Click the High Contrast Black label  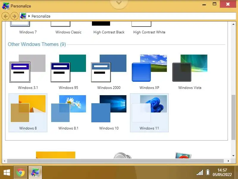click(x=109, y=32)
